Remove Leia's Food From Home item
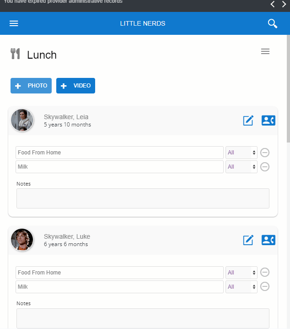This screenshot has height=329, width=290. pyautogui.click(x=265, y=153)
